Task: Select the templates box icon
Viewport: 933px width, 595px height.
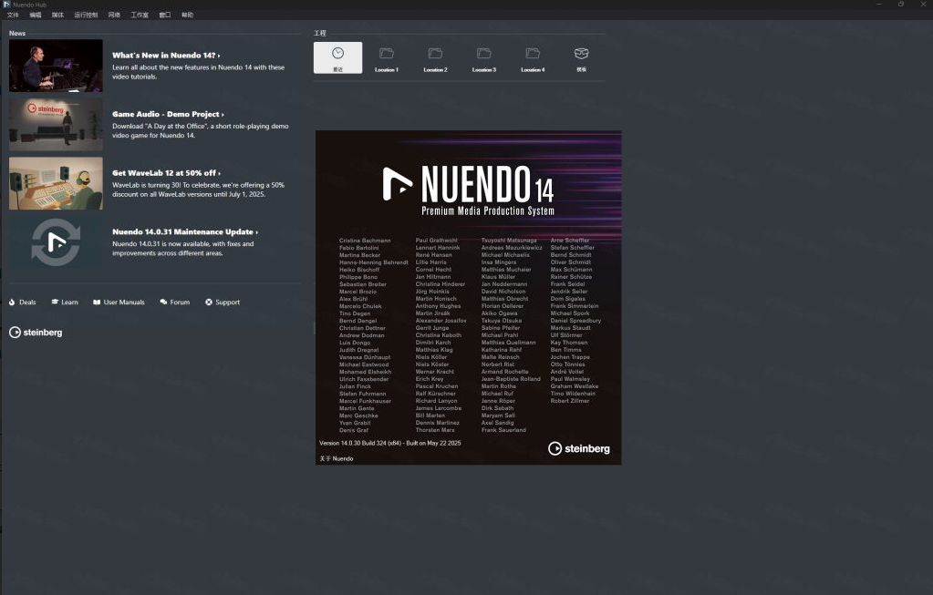Action: click(581, 57)
